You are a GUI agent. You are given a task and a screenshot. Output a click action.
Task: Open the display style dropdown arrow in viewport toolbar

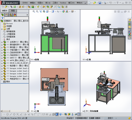pos(56,11)
